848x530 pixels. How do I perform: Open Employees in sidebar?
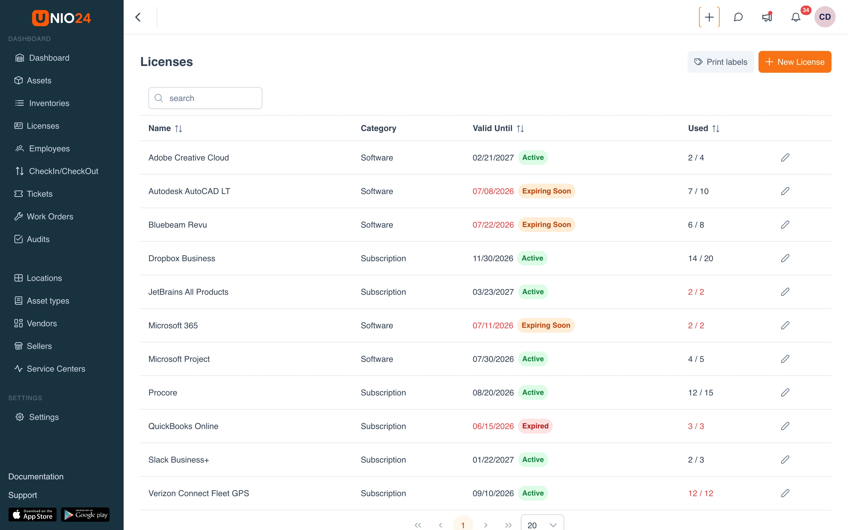(42, 149)
